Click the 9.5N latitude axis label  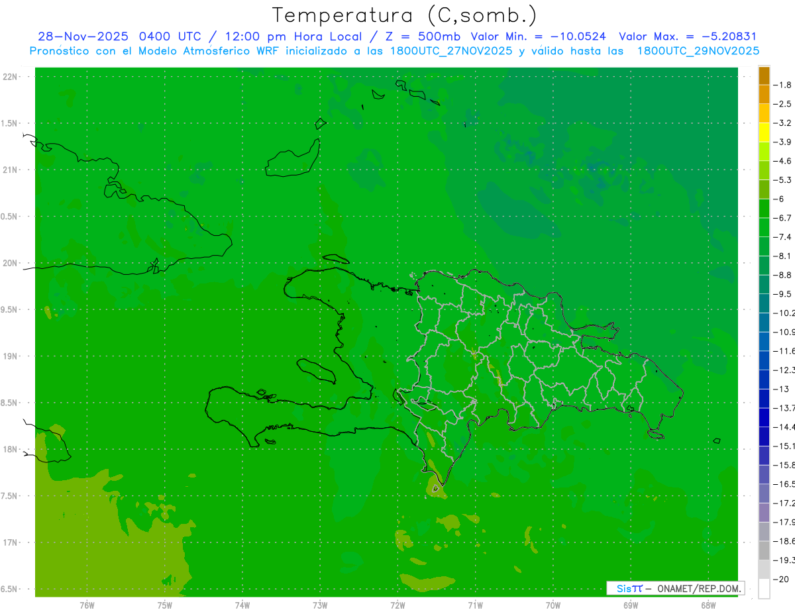tap(9, 310)
